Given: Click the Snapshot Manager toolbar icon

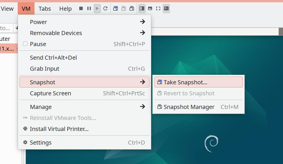Looking at the screenshot, I should pyautogui.click(x=132, y=8).
